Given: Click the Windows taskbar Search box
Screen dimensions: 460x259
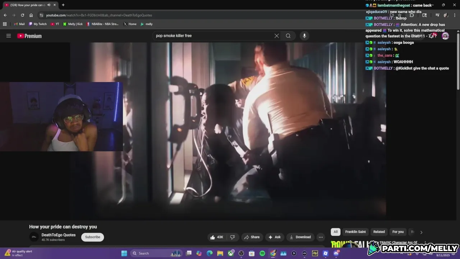Looking at the screenshot, I should coord(156,253).
